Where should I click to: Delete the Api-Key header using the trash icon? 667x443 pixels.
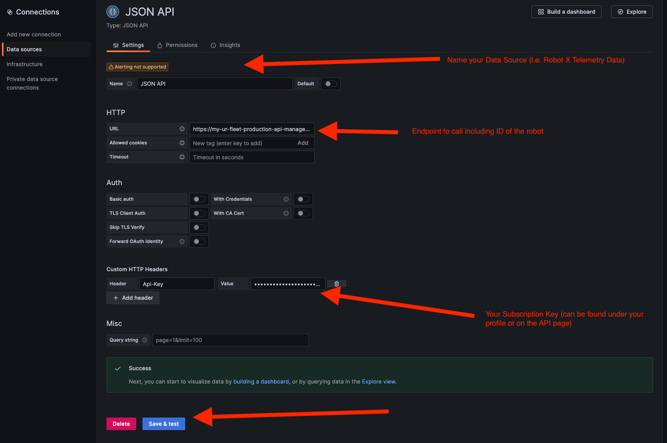tap(336, 283)
